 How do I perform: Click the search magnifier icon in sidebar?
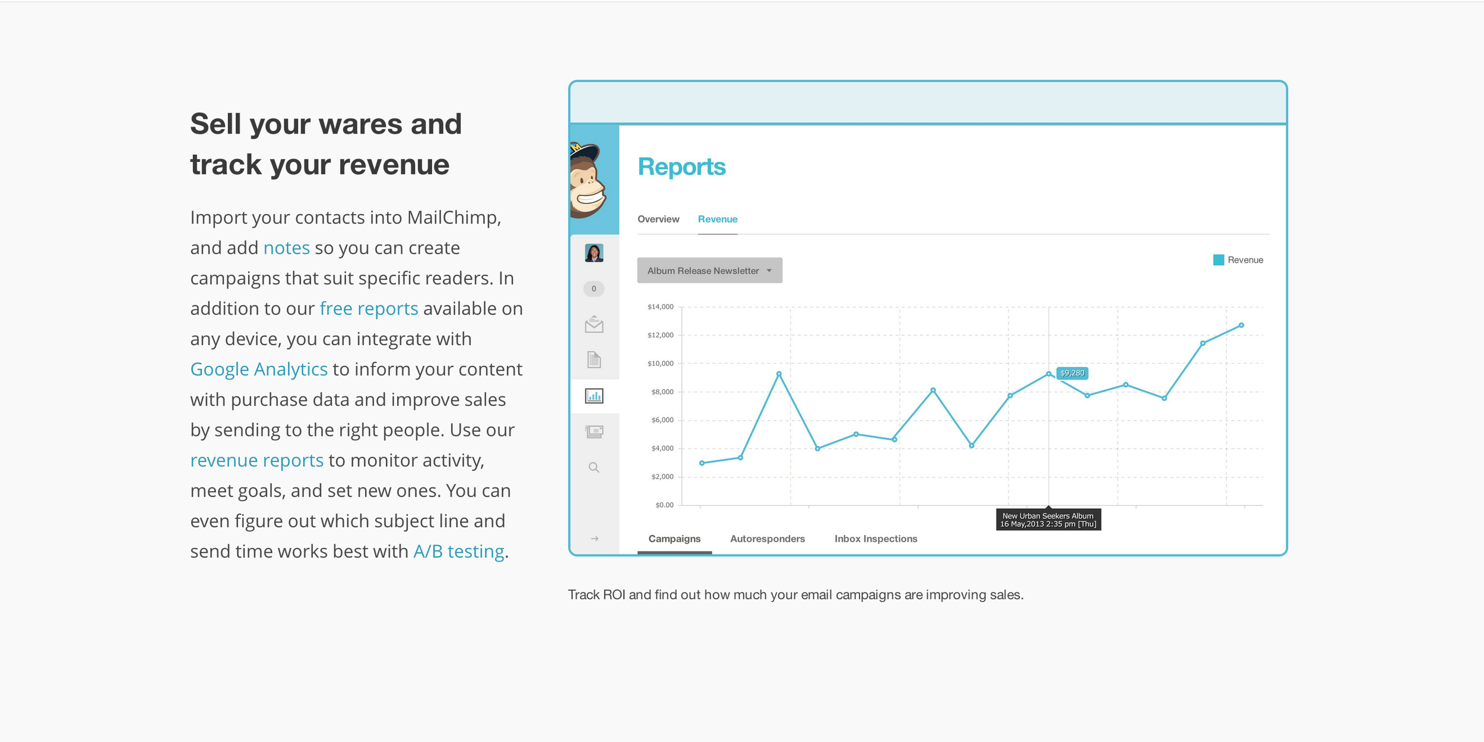[x=594, y=467]
